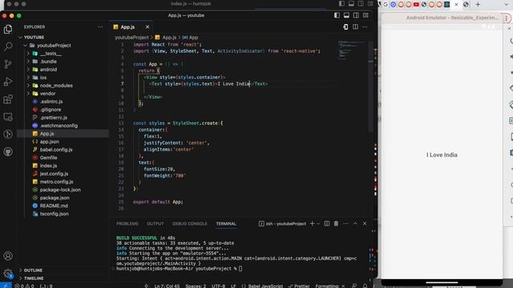Click Prettier status bar item
Screen dimensions: 513x288
299,286
